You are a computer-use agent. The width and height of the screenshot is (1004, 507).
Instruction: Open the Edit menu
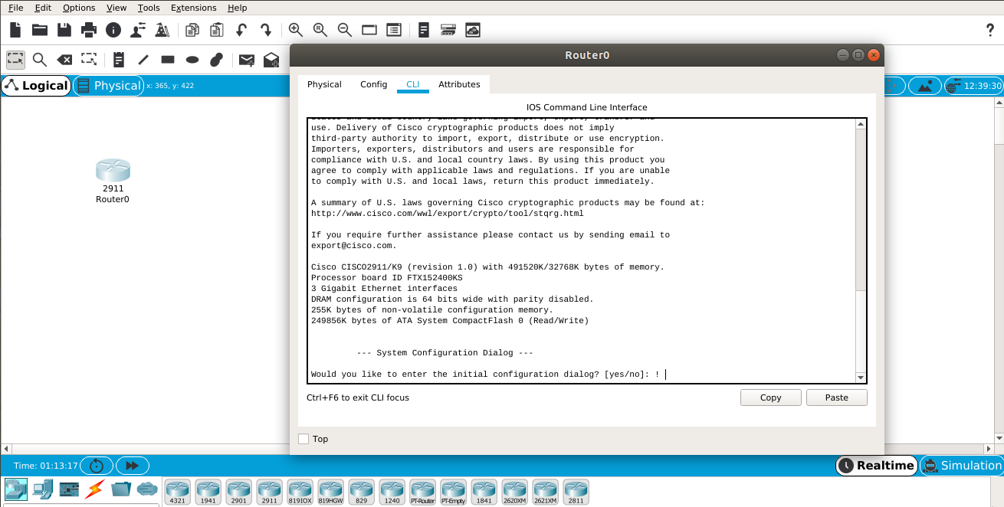click(x=43, y=8)
